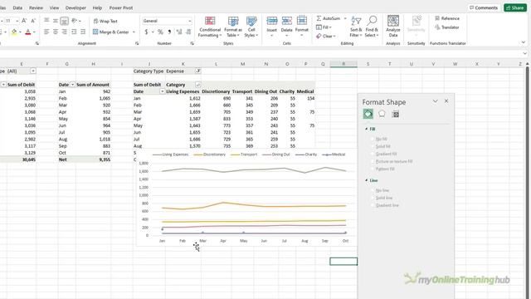This screenshot has height=299, width=531.
Task: Open the Data ribbon tab
Action: pos(17,7)
